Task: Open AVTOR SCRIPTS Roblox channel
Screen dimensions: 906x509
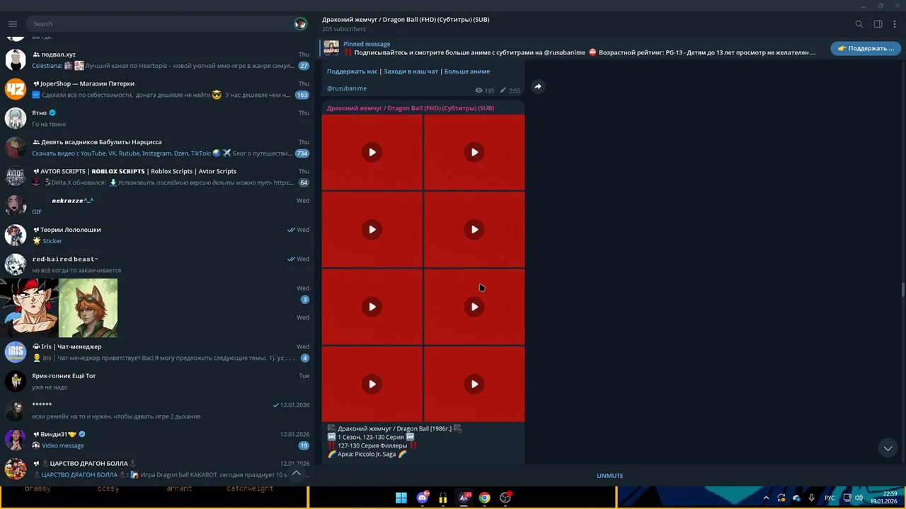Action: pos(157,177)
